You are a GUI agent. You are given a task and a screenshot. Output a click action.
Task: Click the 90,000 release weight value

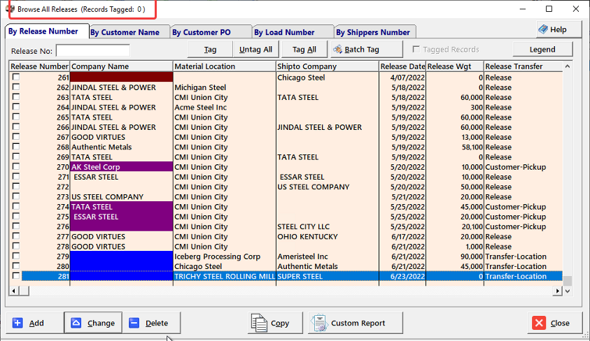point(472,256)
